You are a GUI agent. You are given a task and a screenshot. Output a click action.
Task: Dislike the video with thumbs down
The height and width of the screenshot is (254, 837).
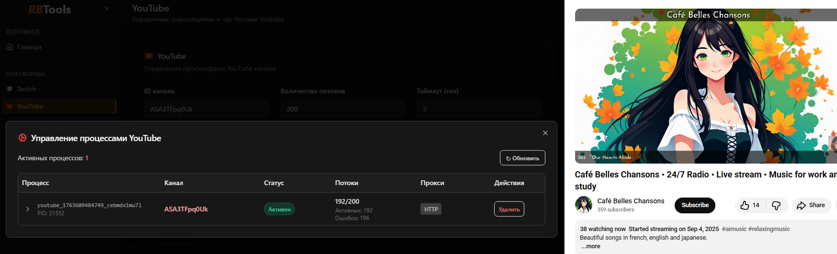[776, 205]
